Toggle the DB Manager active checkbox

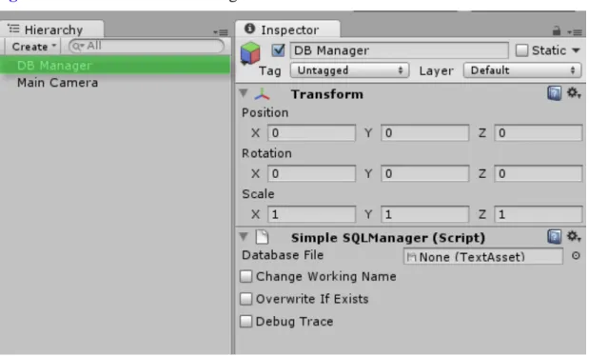(x=279, y=50)
